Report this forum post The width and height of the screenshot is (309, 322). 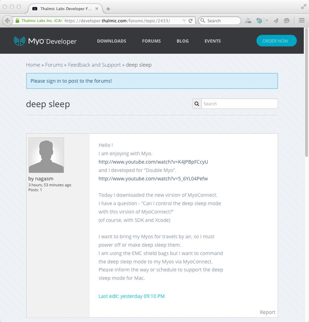click(x=268, y=312)
